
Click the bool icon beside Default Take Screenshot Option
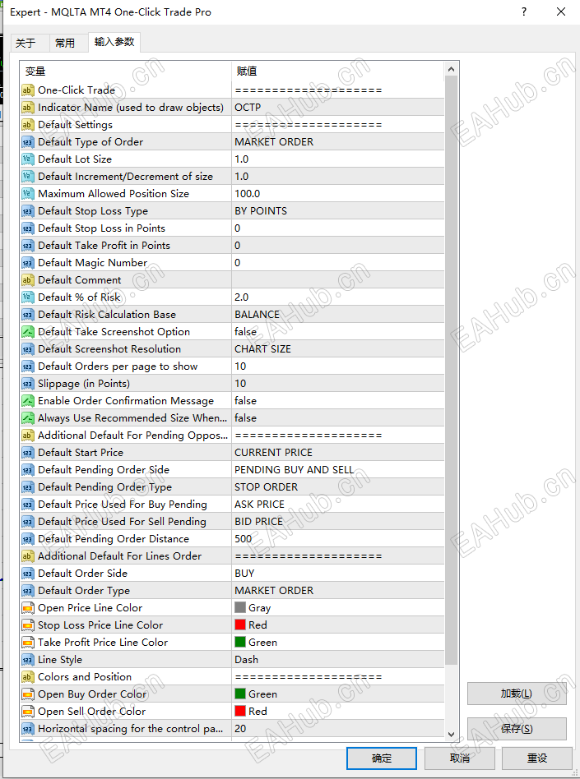pyautogui.click(x=27, y=332)
